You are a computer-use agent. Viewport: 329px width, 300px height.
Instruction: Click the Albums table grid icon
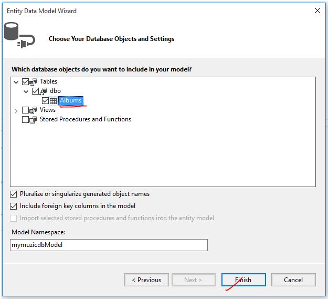(x=54, y=101)
